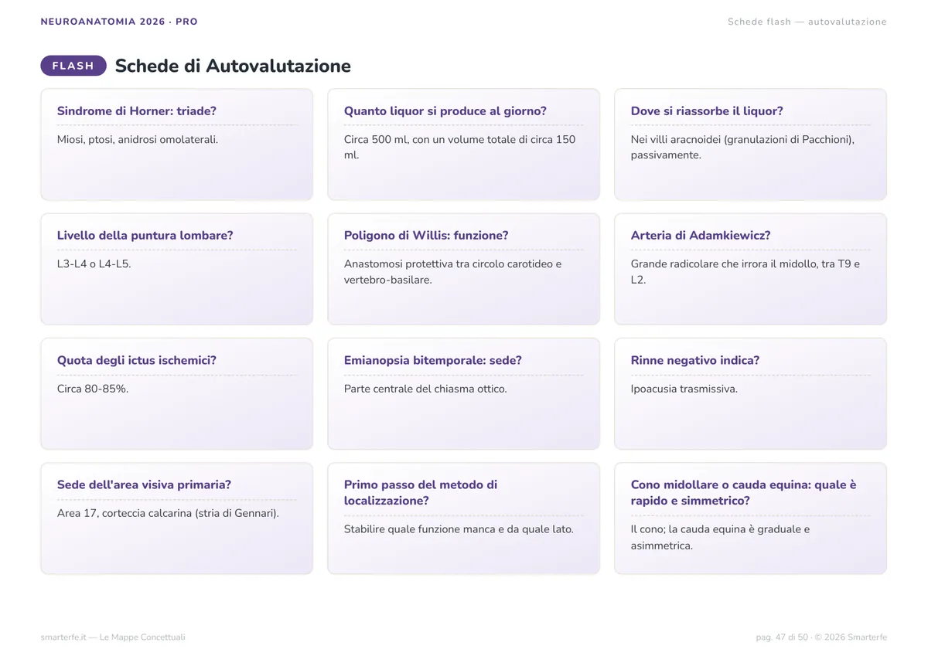Image resolution: width=928 pixels, height=656 pixels.
Task: Open the footer 'smarterfe.it — Le Mappe Concettuali'
Action: (113, 637)
